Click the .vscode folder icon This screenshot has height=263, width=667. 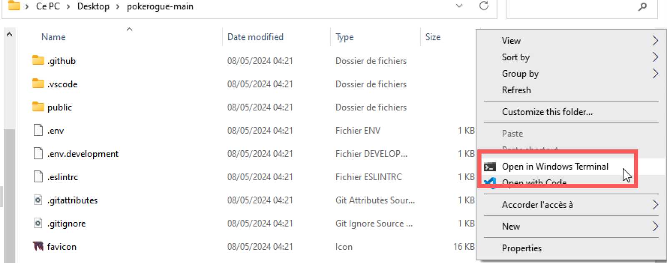pos(38,84)
